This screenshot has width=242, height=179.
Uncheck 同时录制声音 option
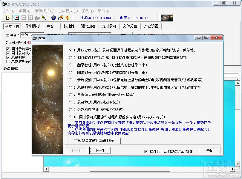[x=7, y=49]
